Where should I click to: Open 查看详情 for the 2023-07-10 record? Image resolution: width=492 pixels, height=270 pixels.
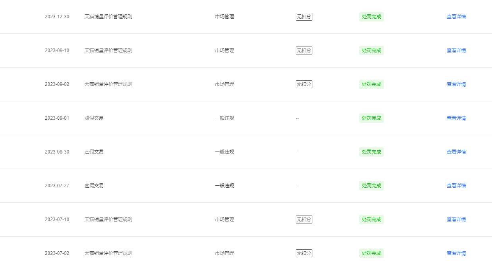point(456,219)
